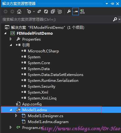Collapse the FEModelFirstDemo project node
121x133 pixels.
pos(6,33)
